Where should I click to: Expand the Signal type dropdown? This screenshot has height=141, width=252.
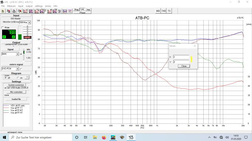point(10,54)
